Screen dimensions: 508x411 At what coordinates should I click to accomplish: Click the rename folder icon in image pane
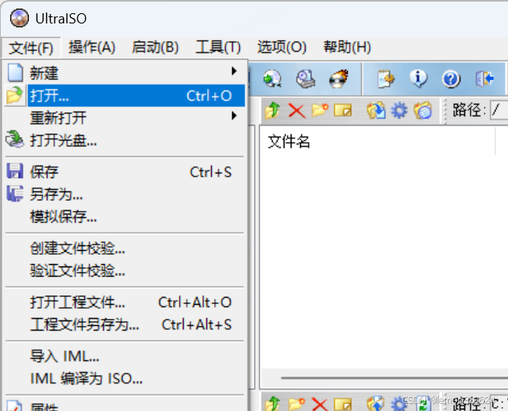(x=343, y=110)
